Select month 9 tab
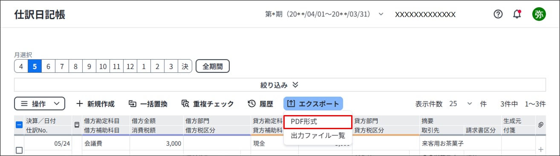 (89, 66)
